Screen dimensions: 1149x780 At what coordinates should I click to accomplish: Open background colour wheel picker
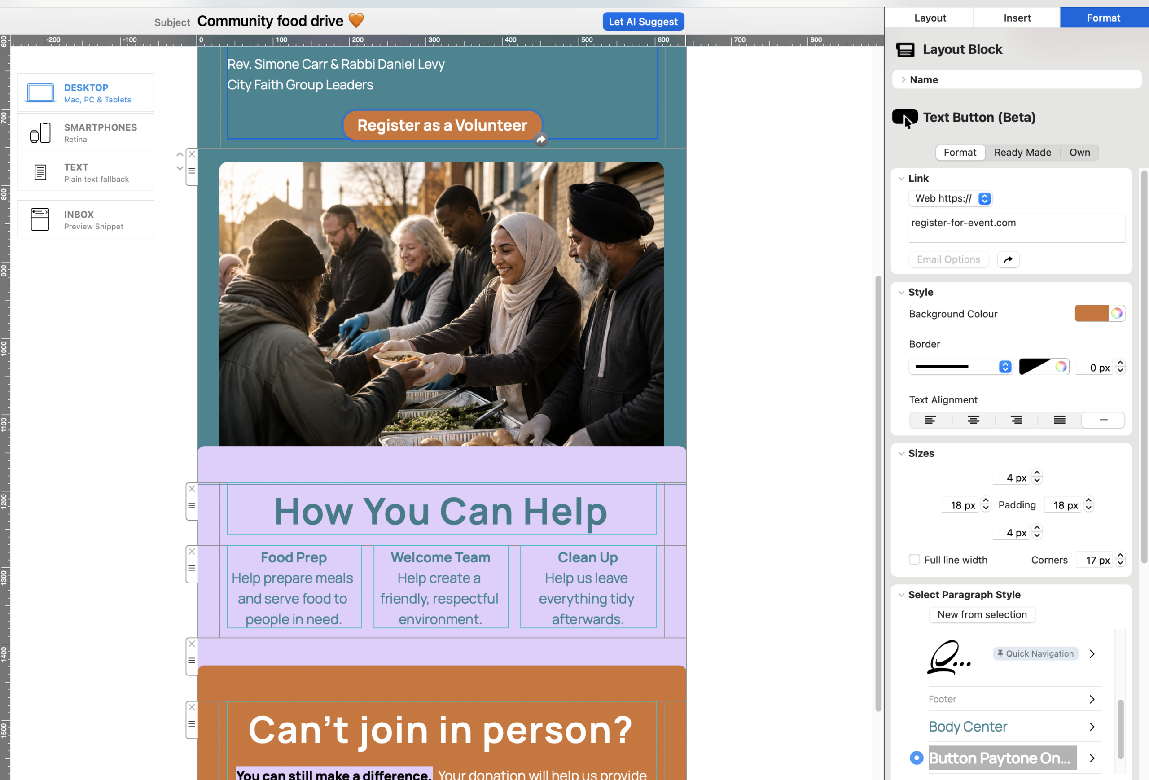tap(1116, 313)
